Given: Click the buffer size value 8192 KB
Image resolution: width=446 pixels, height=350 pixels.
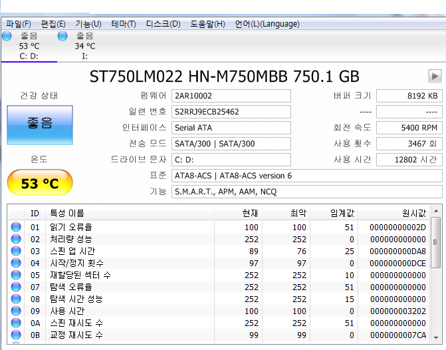Looking at the screenshot, I should [x=409, y=96].
